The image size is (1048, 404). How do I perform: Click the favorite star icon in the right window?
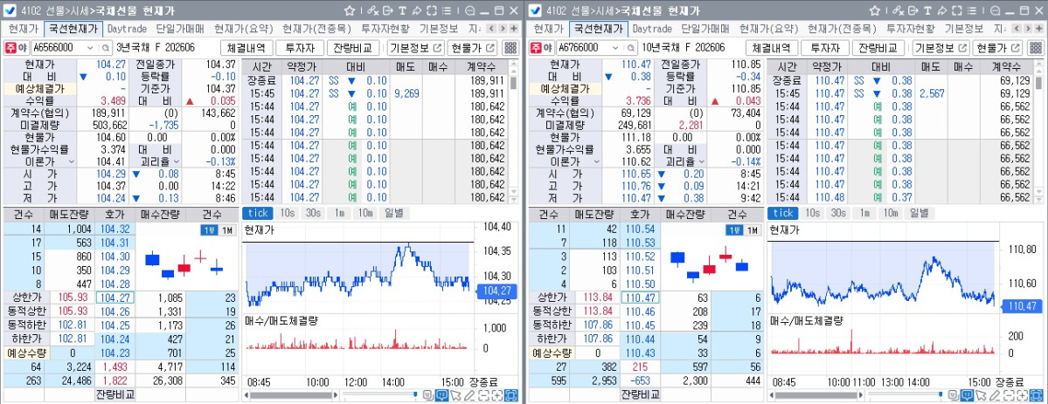[x=874, y=10]
